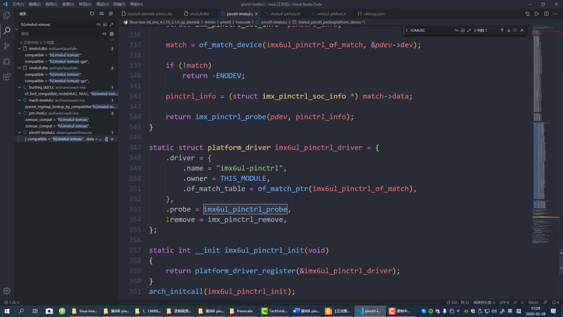Run code with the play icon
The image size is (563, 317).
click(537, 14)
